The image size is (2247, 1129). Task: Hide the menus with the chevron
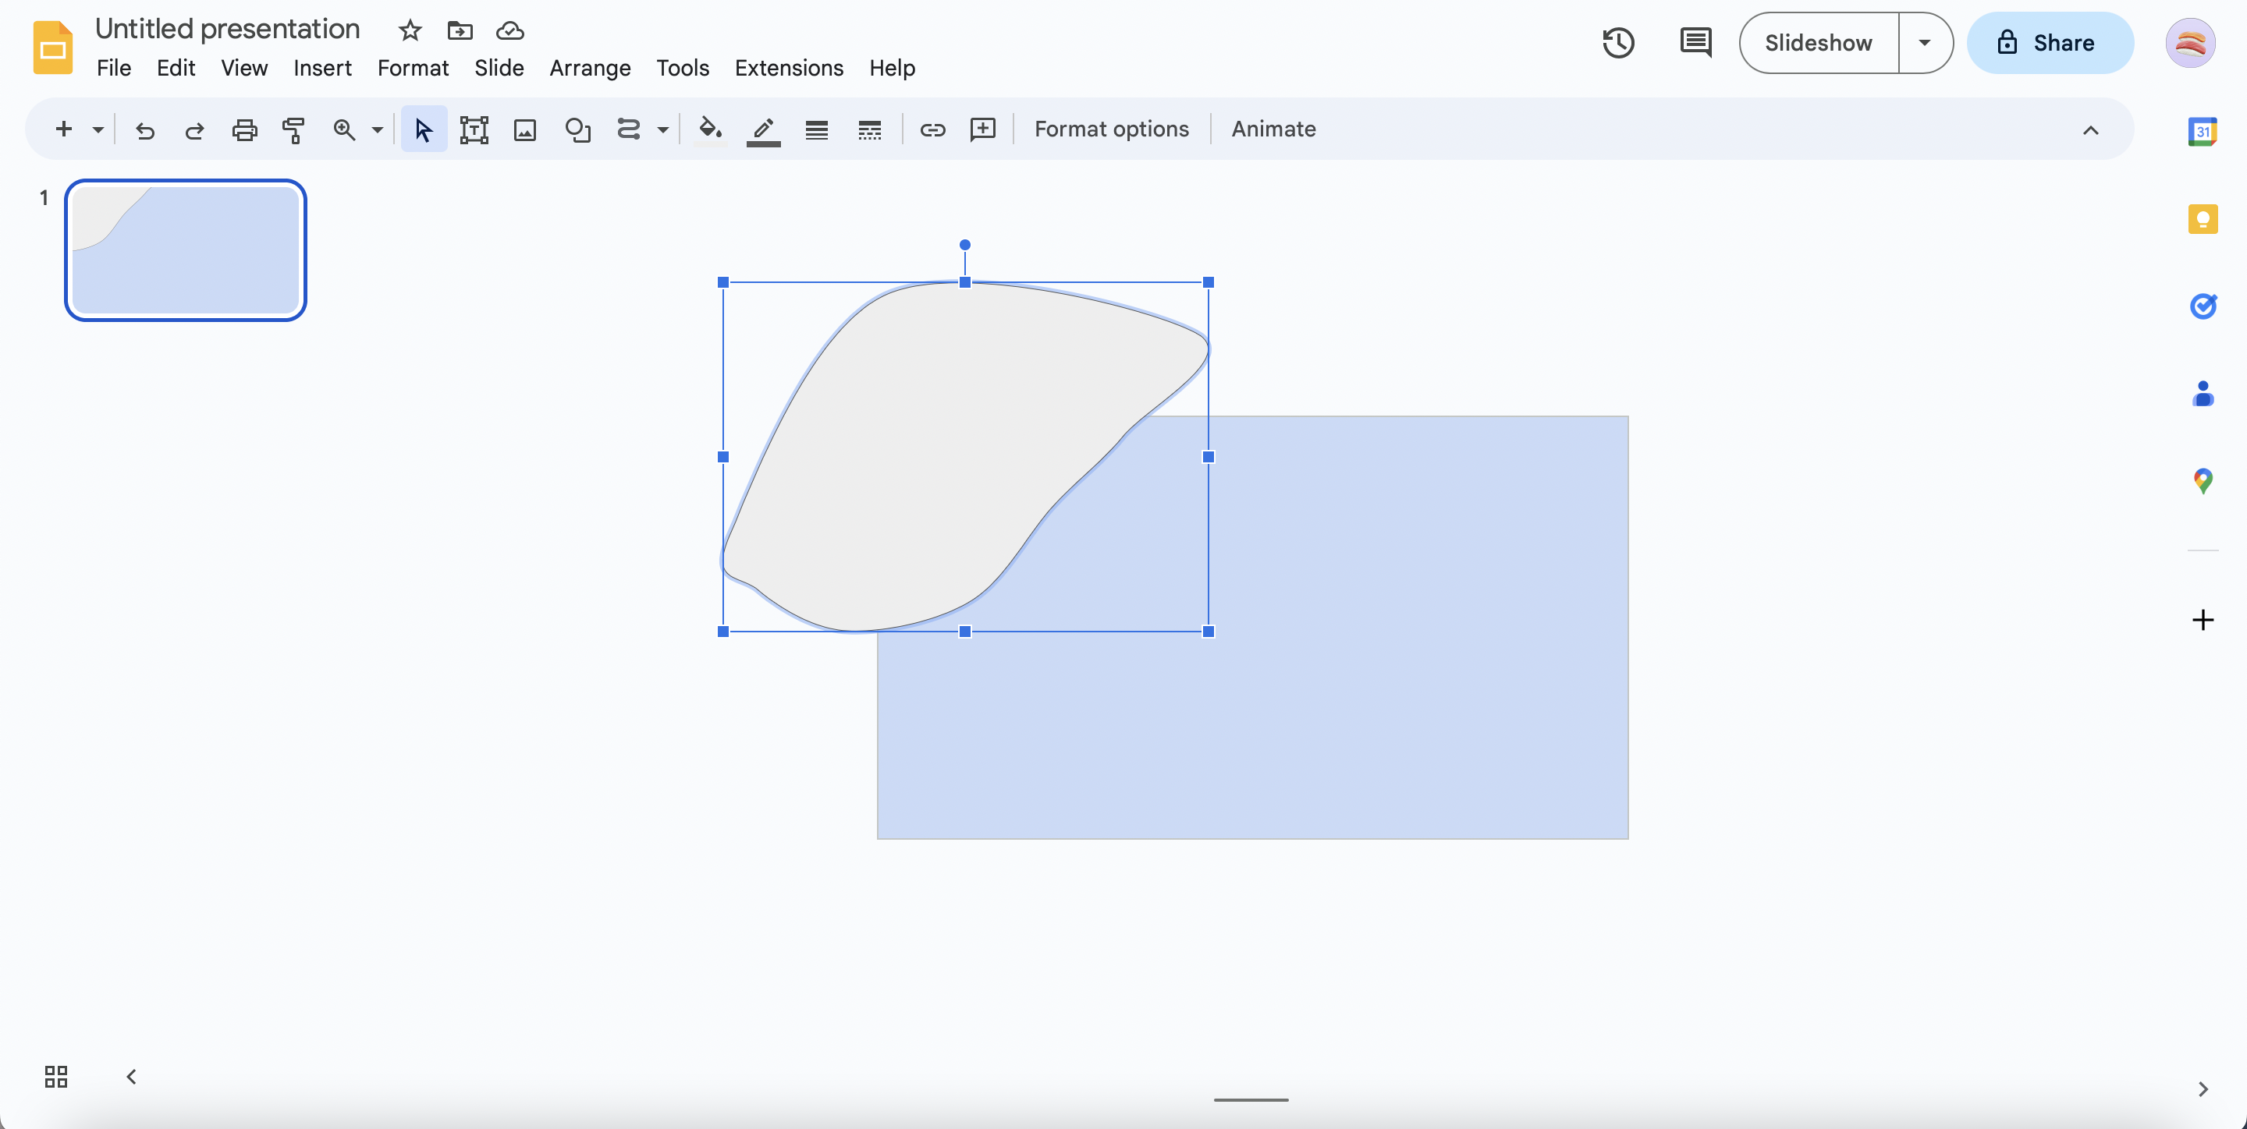coord(2090,130)
